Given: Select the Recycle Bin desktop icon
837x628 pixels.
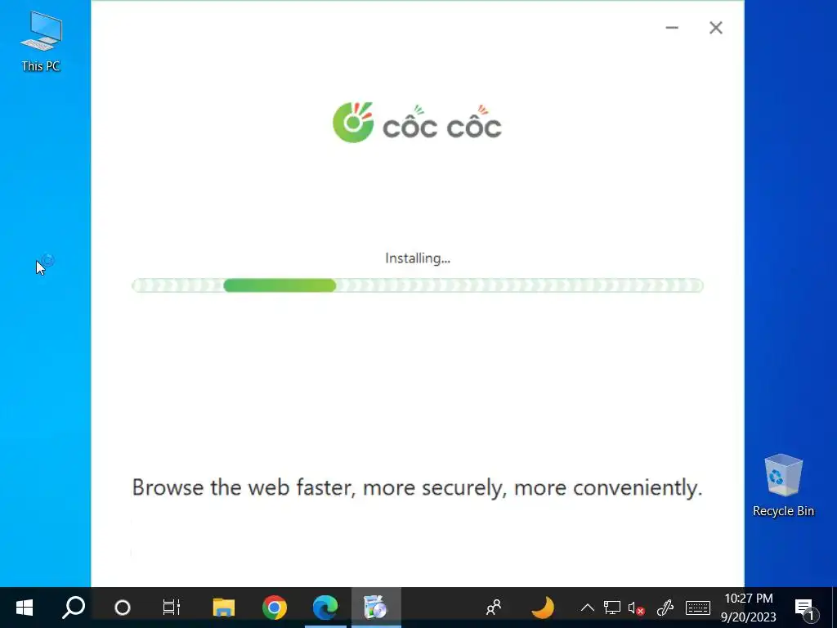Looking at the screenshot, I should [x=783, y=486].
